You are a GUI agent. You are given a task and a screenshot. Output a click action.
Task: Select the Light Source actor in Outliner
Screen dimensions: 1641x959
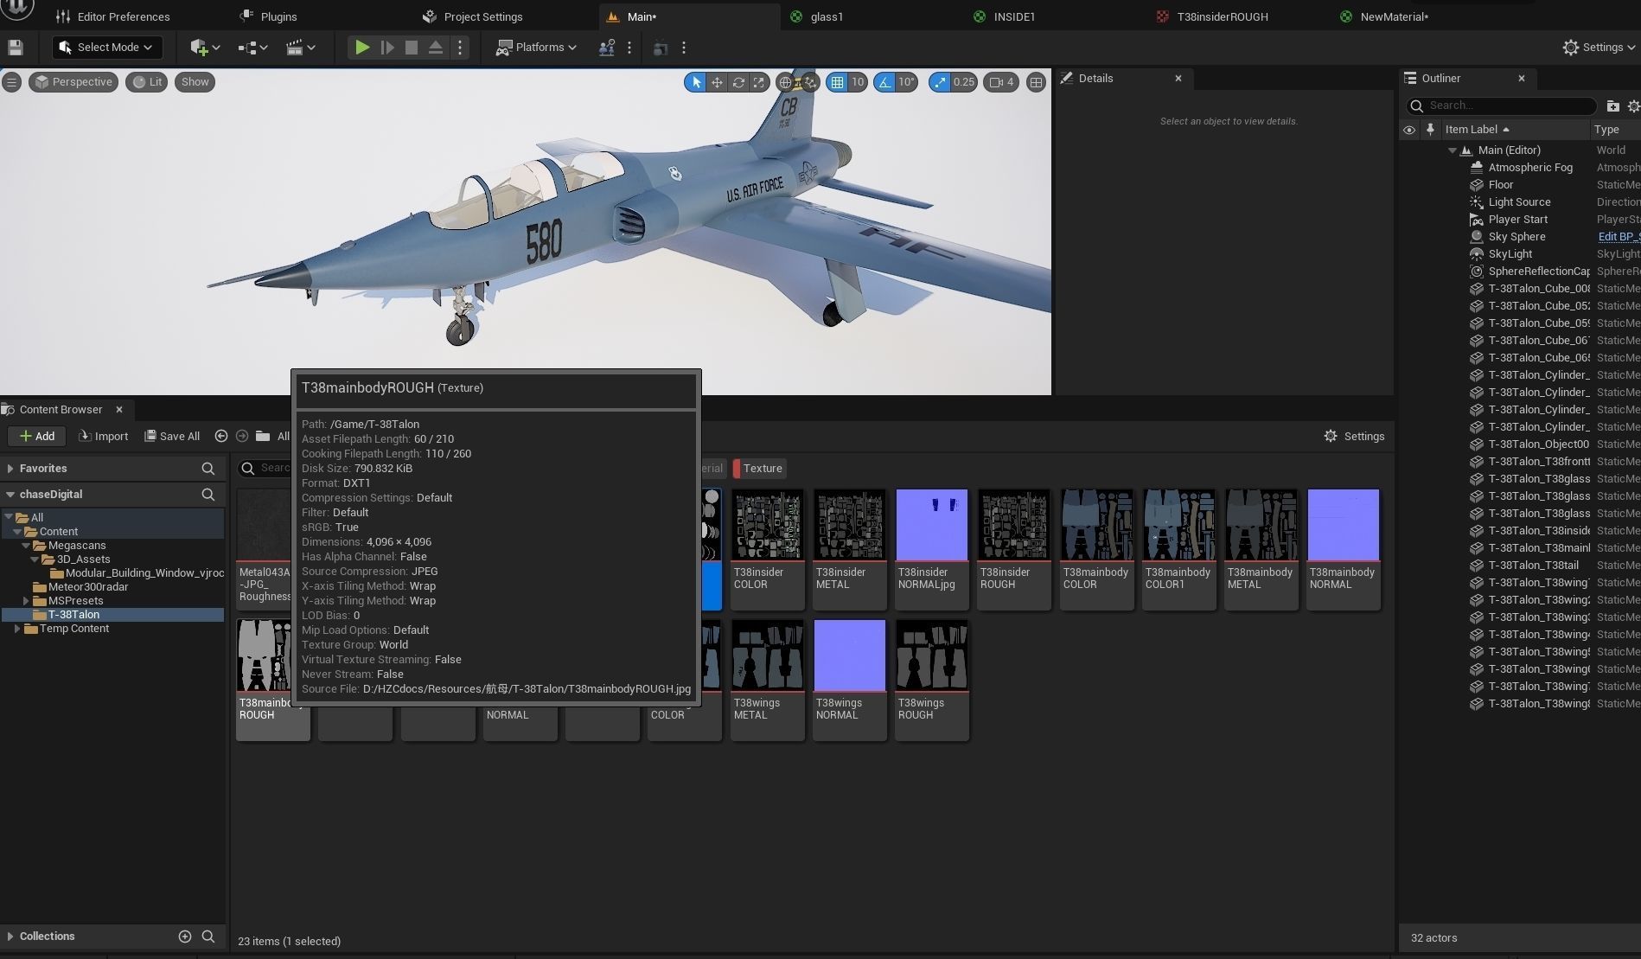(x=1519, y=202)
